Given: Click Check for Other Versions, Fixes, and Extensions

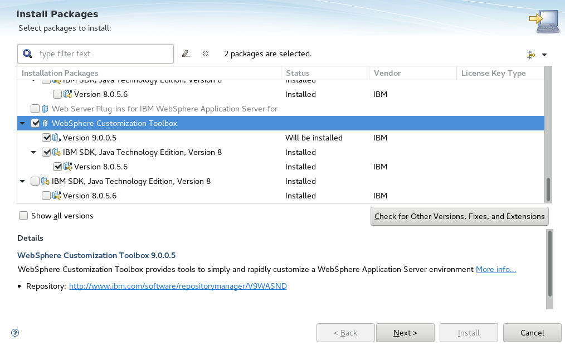Looking at the screenshot, I should pos(460,216).
